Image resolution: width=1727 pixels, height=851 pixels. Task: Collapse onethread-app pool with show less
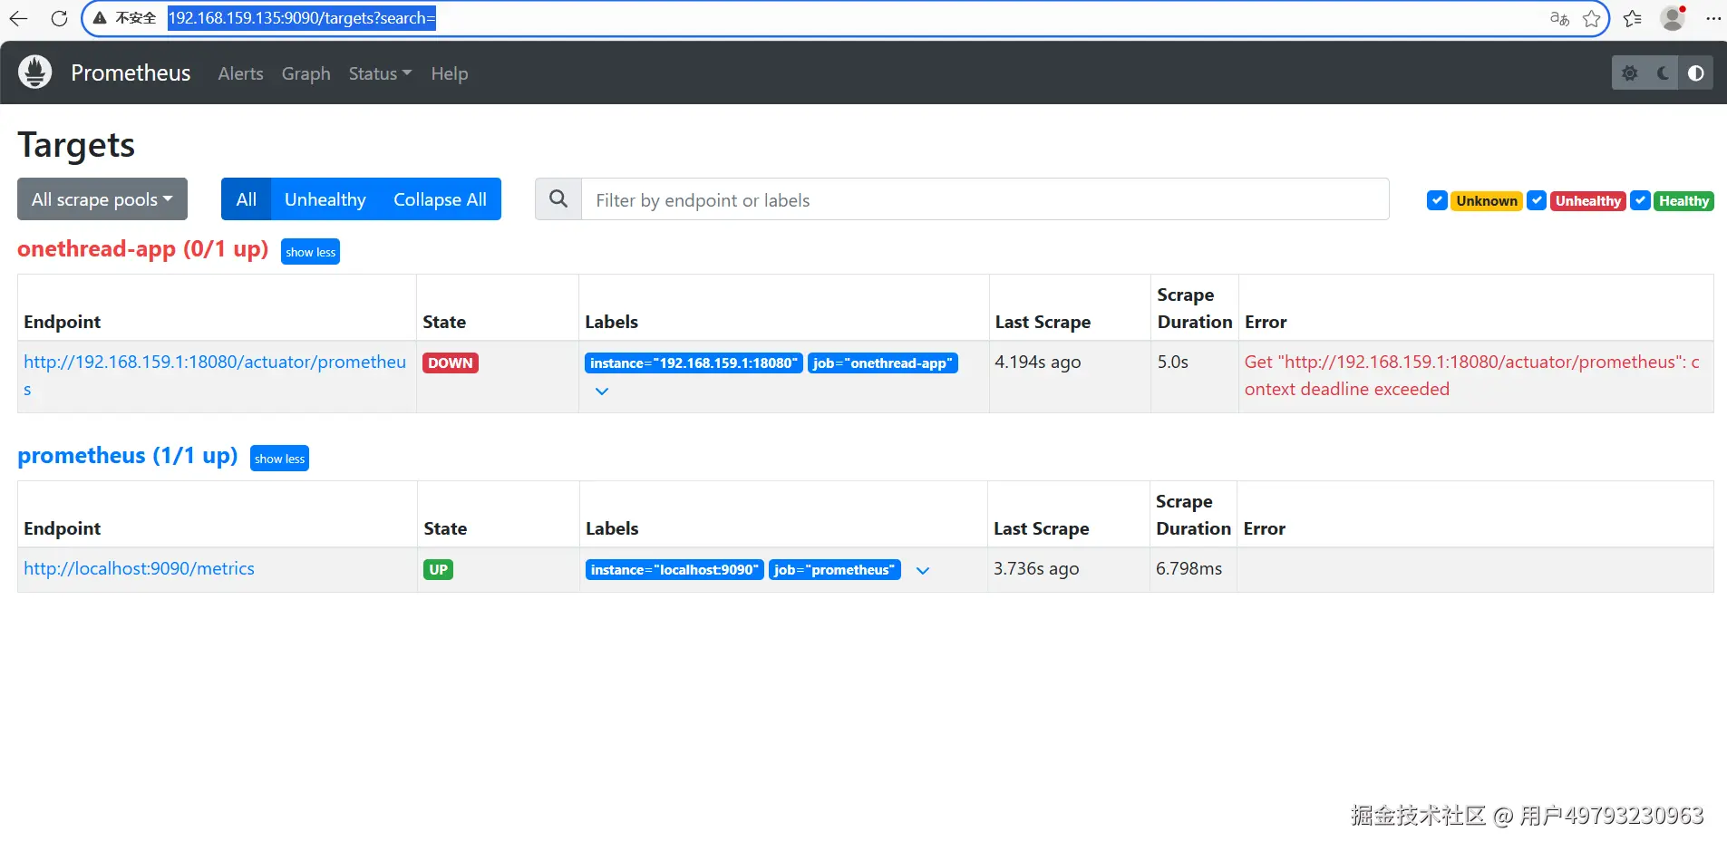(310, 252)
